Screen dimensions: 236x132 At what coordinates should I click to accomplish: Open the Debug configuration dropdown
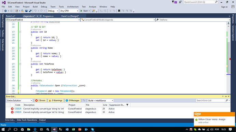point(53,11)
